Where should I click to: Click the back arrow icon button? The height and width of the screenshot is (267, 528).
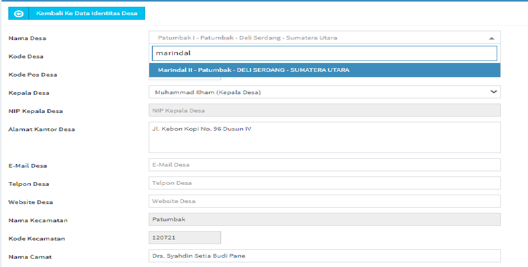click(x=18, y=14)
